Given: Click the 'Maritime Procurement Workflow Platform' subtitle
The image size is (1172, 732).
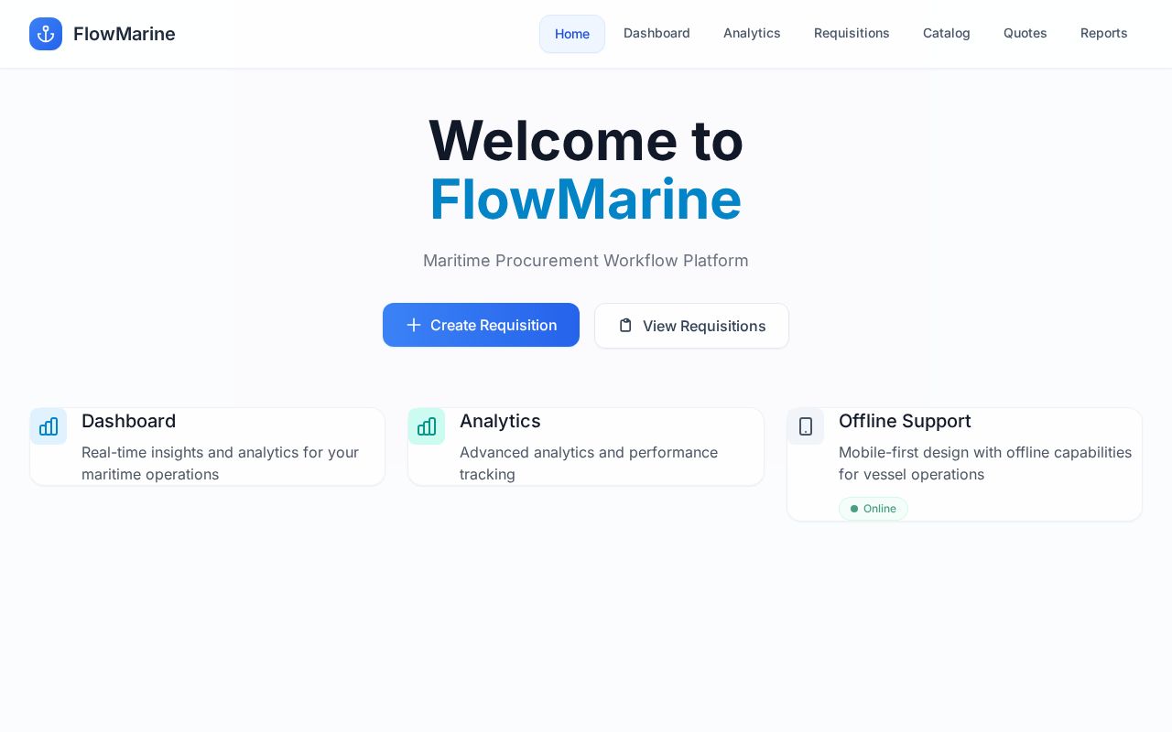Looking at the screenshot, I should [x=586, y=261].
